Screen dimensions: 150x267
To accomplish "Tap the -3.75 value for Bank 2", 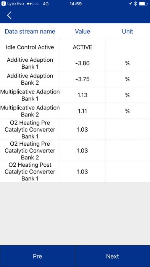I will (82, 79).
